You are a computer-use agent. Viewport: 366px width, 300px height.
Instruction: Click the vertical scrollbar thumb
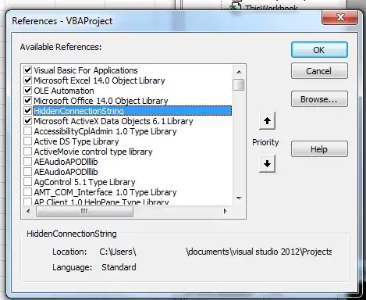pyautogui.click(x=239, y=84)
